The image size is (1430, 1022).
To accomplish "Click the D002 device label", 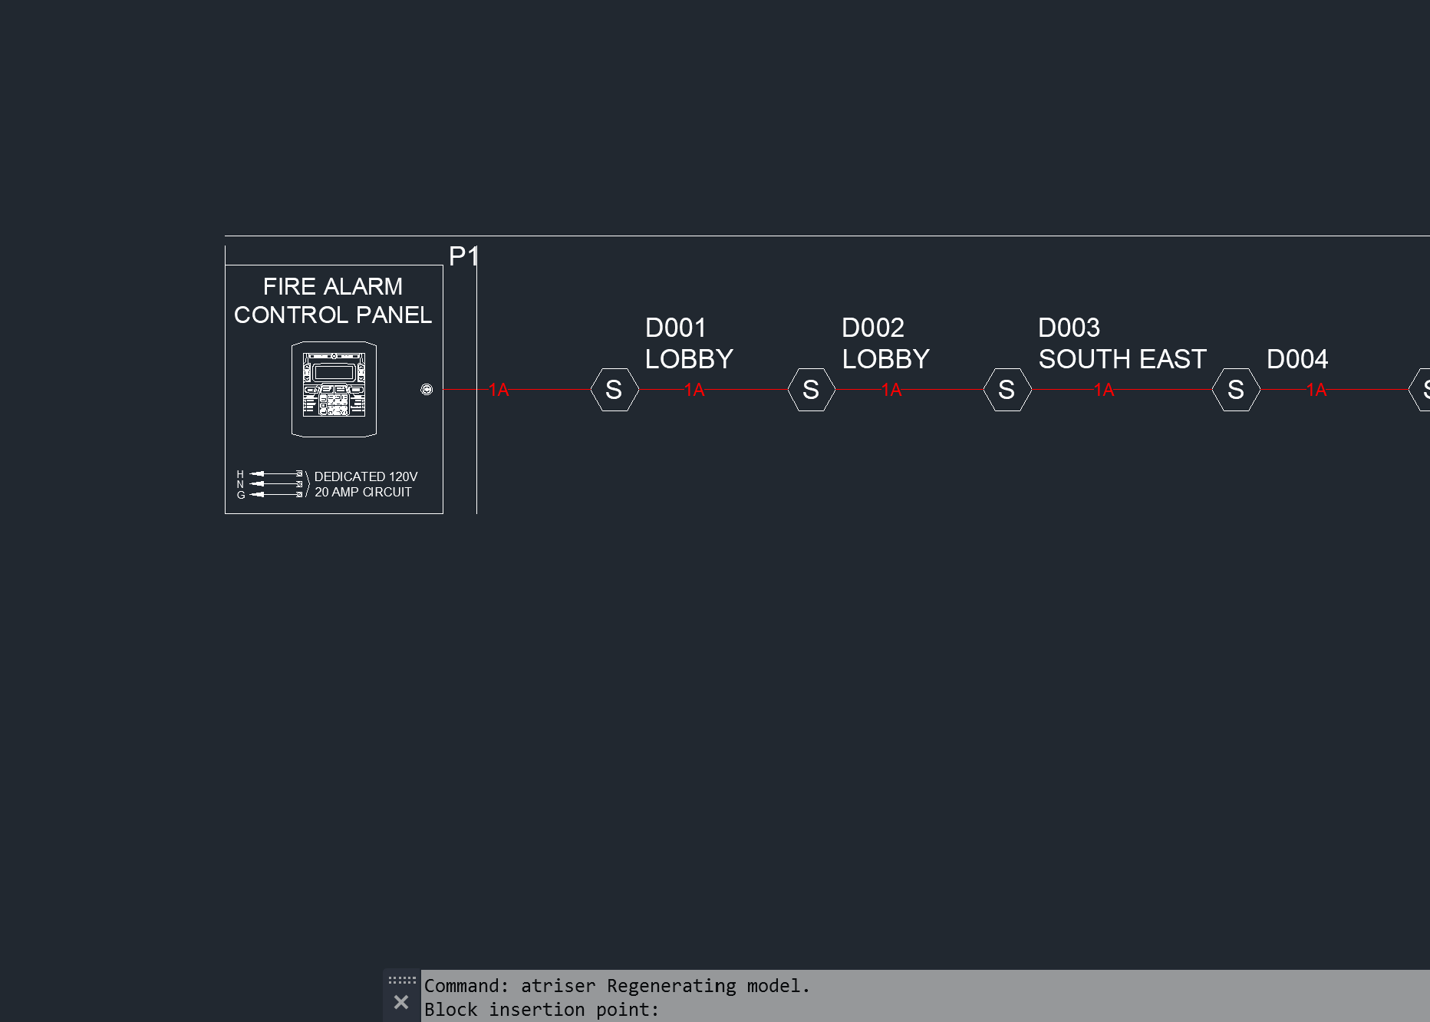I will 873,328.
